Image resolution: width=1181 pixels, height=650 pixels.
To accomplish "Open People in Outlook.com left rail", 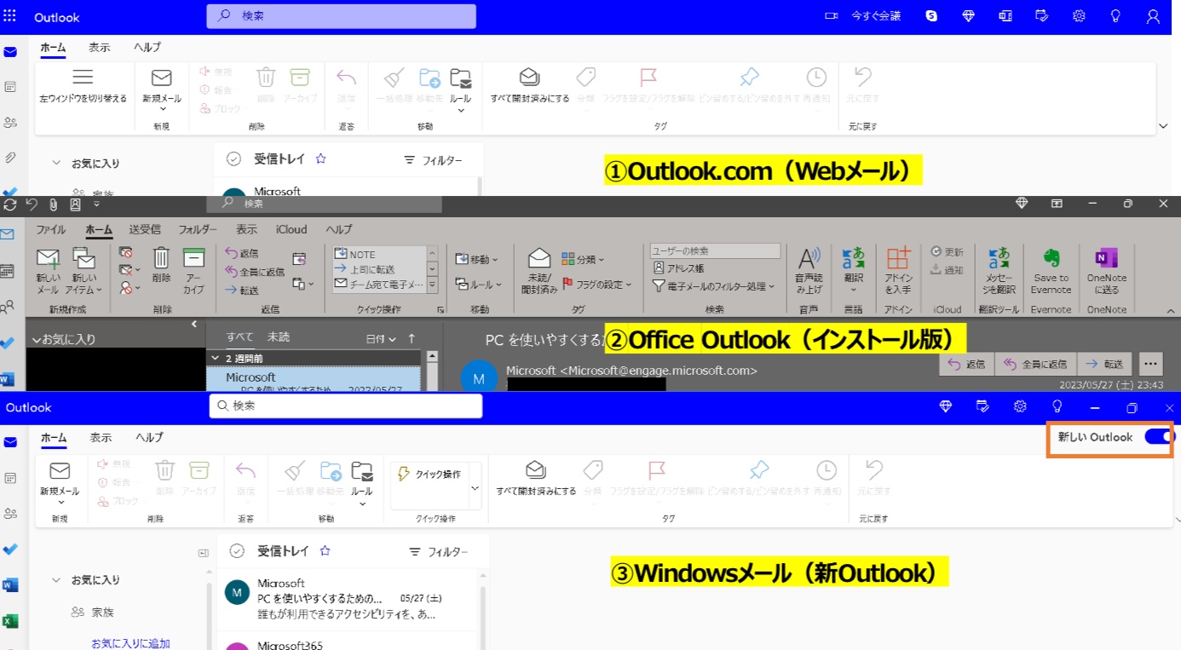I will click(10, 123).
